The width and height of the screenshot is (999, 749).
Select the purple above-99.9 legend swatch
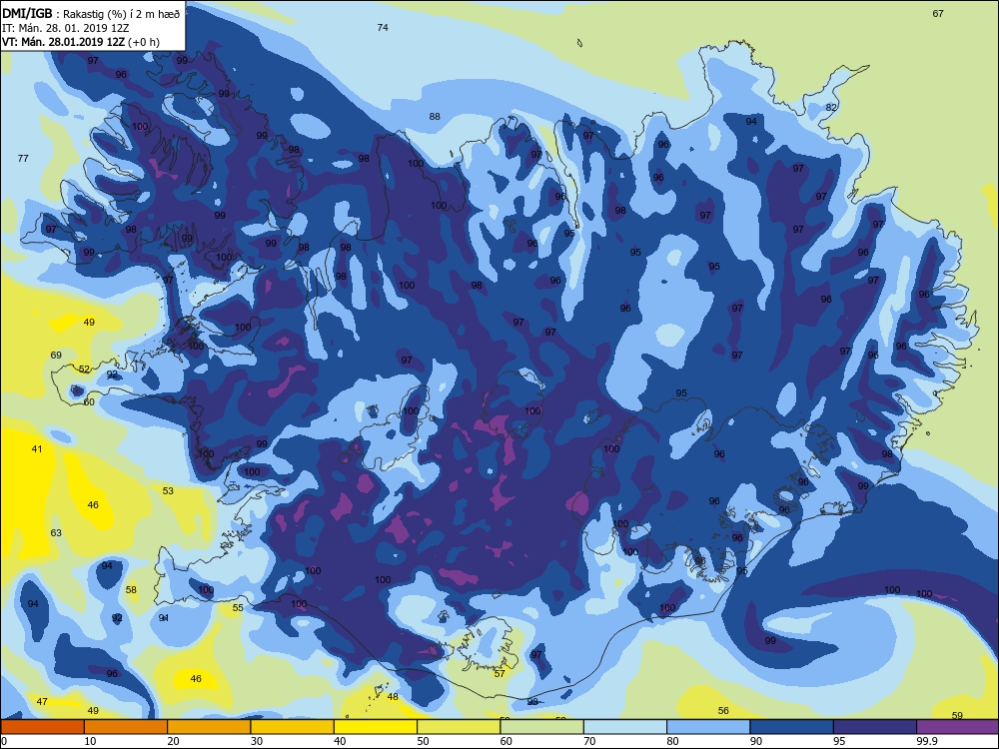pyautogui.click(x=957, y=727)
